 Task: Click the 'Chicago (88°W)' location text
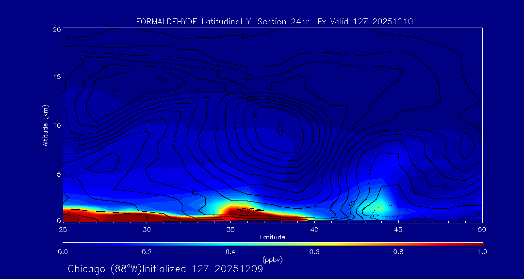(105, 269)
